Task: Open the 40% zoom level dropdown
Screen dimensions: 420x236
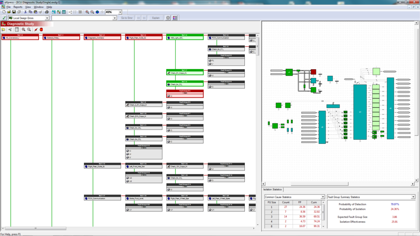Action: tap(120, 12)
